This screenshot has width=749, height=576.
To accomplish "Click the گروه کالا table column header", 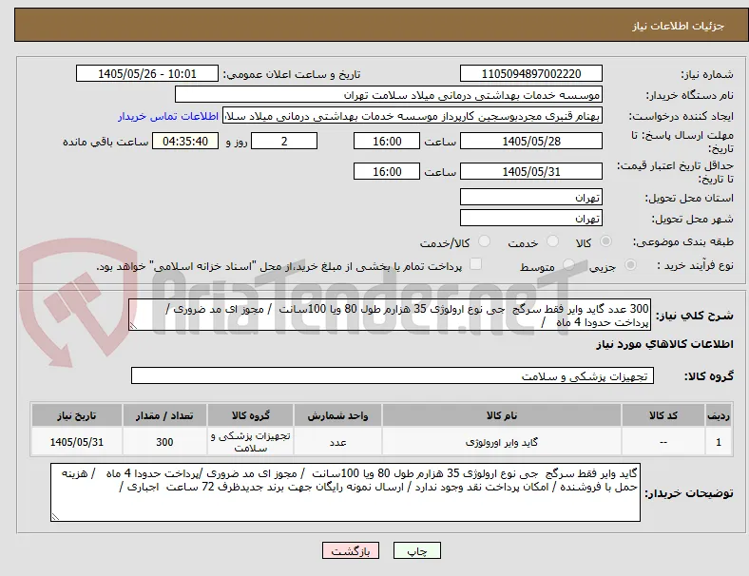I will [250, 415].
